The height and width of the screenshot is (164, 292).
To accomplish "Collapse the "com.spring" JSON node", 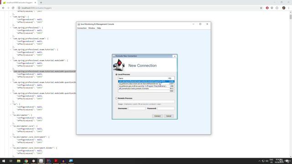I will tap(10, 17).
